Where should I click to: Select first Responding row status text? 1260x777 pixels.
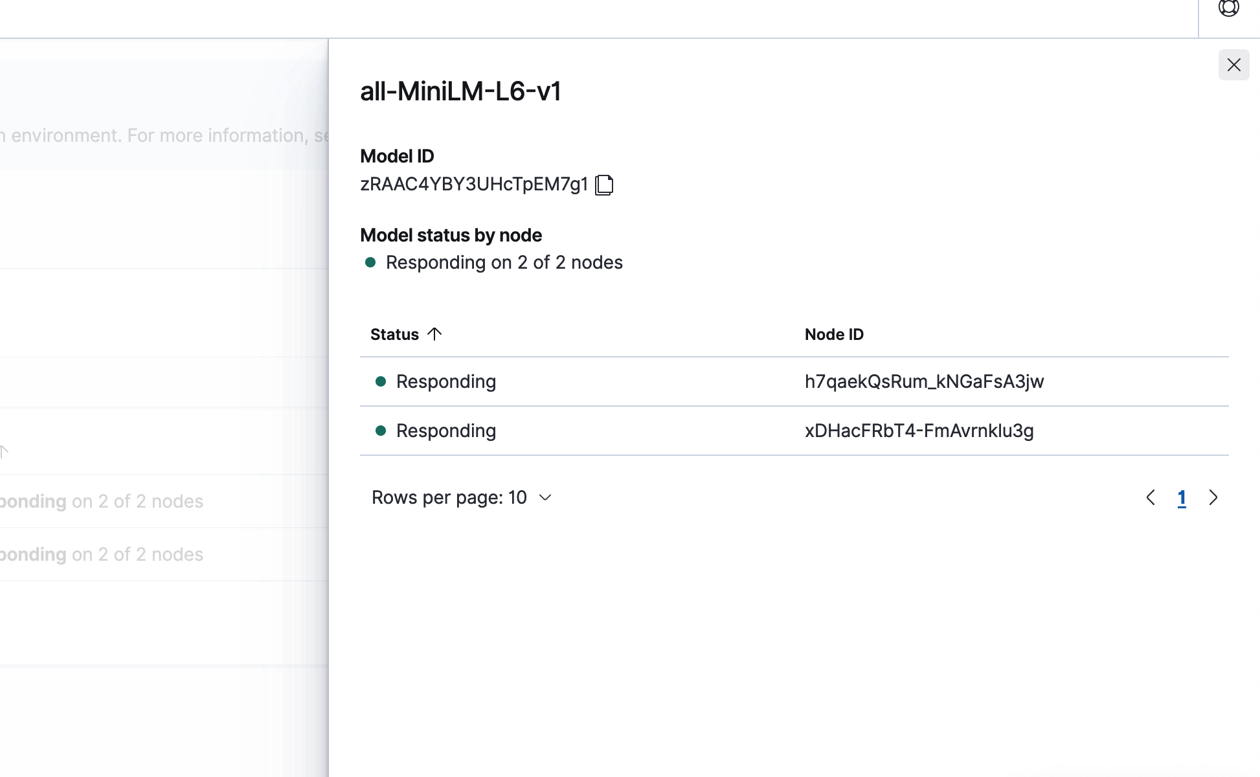pyautogui.click(x=445, y=381)
